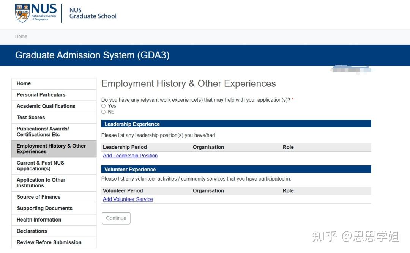The image size is (410, 253).
Task: Select the No radio button for work experience
Action: point(103,112)
